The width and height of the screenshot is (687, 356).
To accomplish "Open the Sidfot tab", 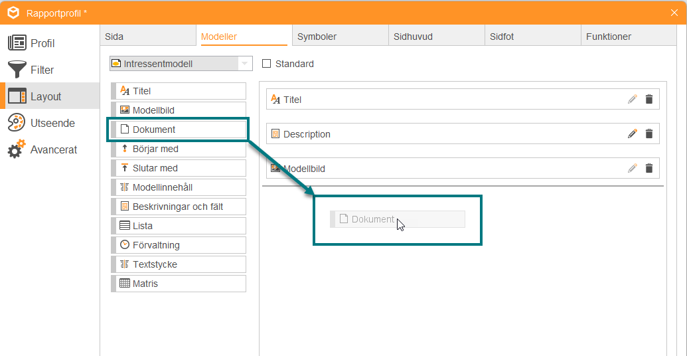I will point(533,36).
